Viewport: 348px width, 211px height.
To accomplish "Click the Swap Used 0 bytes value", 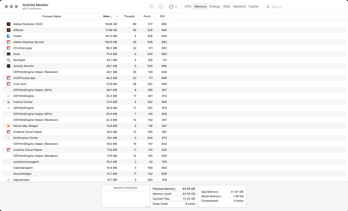I will pos(190,204).
